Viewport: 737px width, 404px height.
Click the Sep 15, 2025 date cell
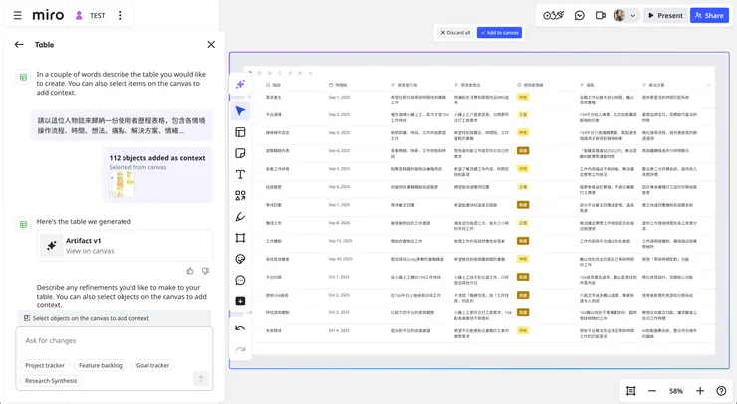point(340,241)
